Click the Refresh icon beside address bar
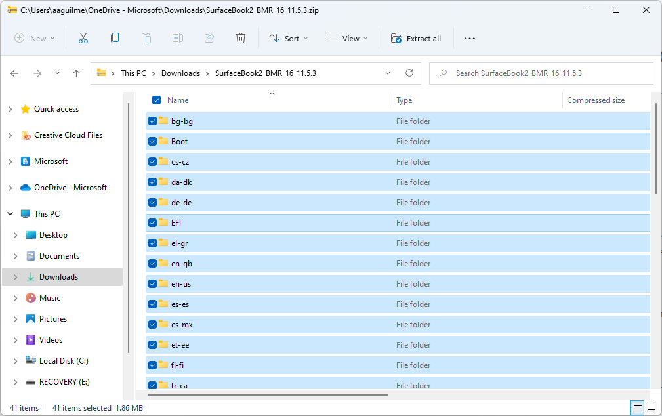The image size is (662, 416). tap(409, 73)
